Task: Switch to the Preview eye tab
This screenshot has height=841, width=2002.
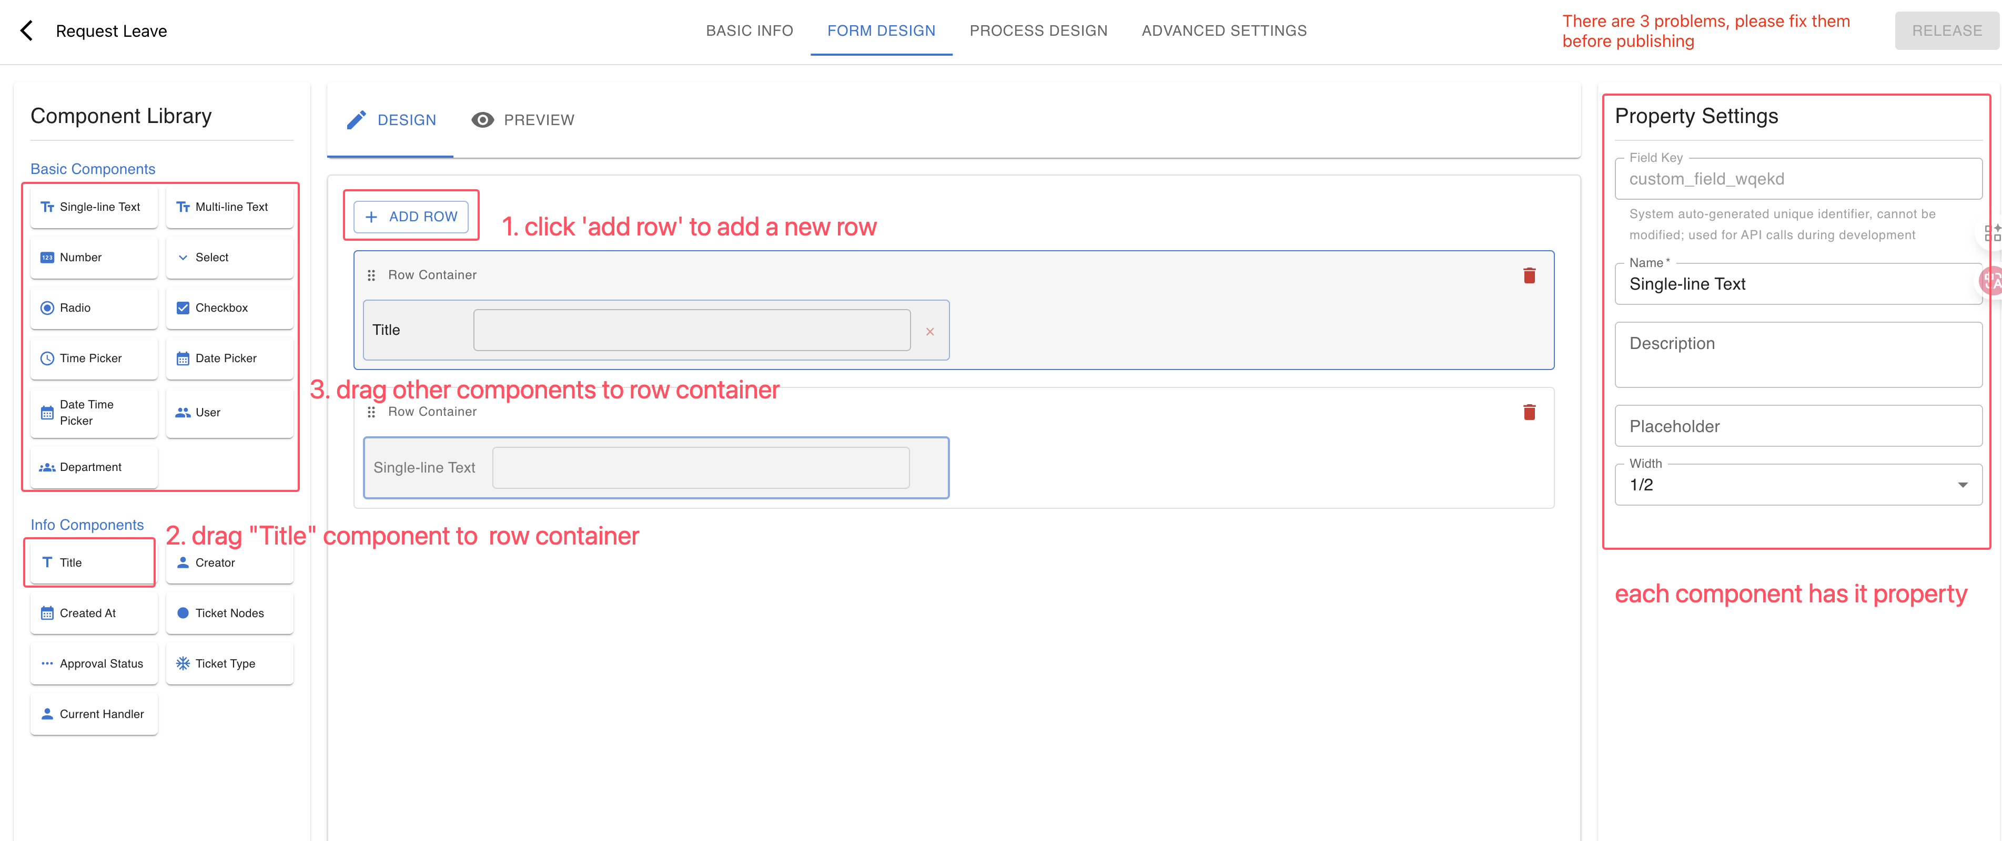Action: (x=523, y=120)
